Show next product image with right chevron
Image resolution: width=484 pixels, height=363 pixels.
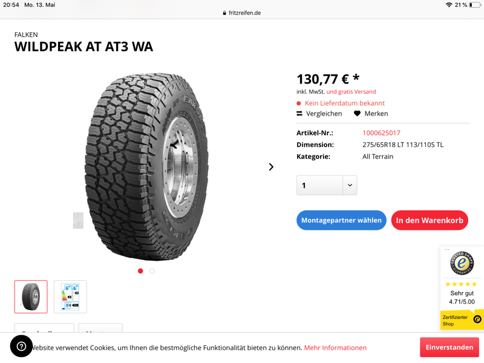coord(271,167)
